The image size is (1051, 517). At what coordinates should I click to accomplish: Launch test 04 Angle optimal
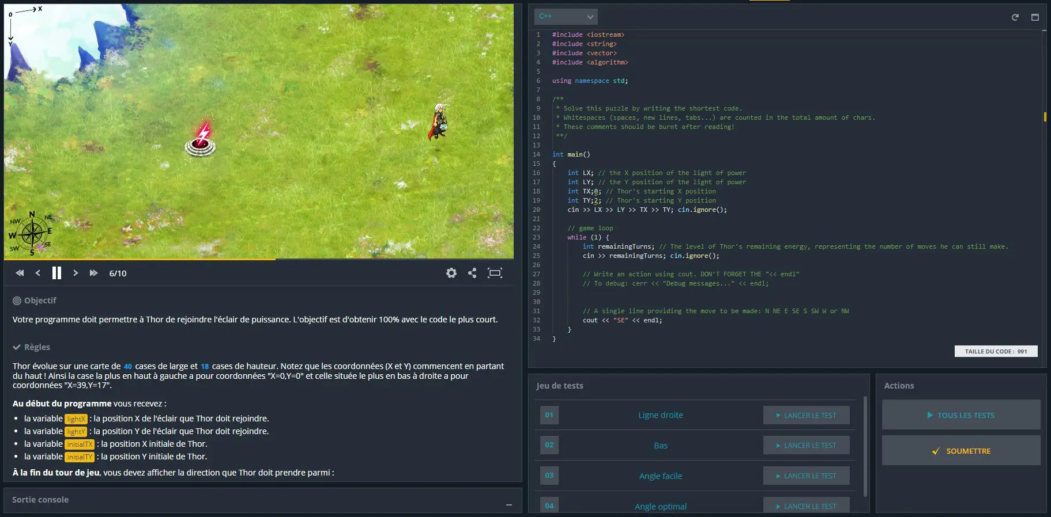[x=806, y=505]
